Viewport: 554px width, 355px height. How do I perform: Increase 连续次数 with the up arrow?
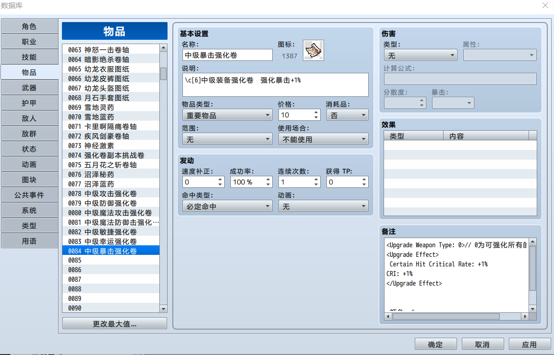pos(316,180)
